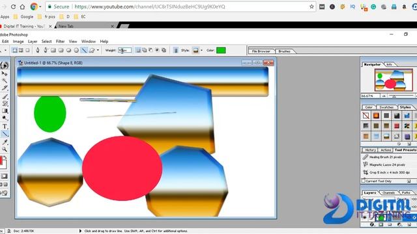Viewport: 417px width, 234px height.
Task: Apply the red style swatch in Styles
Action: 397,126
